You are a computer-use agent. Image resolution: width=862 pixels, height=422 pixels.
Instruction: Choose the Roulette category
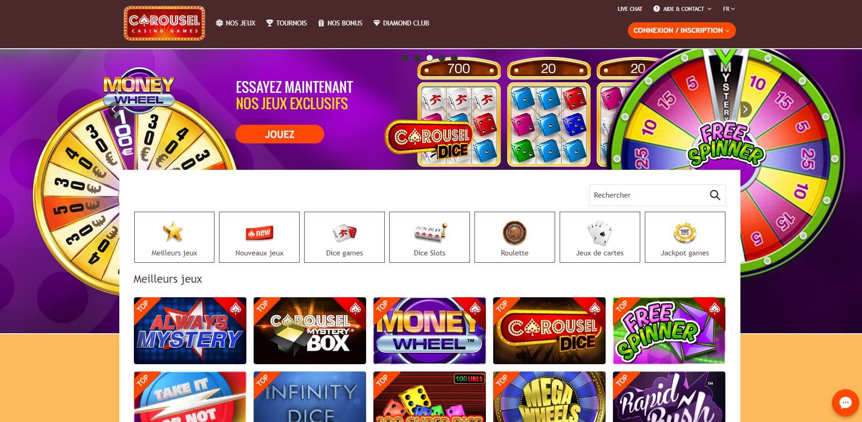[515, 237]
